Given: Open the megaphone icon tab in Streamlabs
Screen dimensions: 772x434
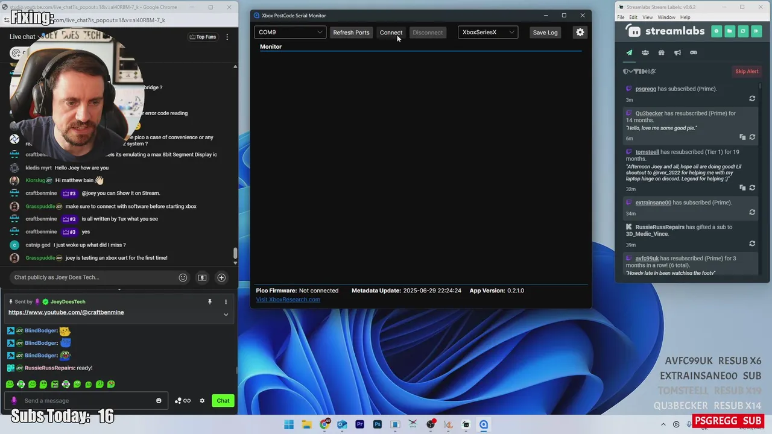Looking at the screenshot, I should click(x=677, y=52).
